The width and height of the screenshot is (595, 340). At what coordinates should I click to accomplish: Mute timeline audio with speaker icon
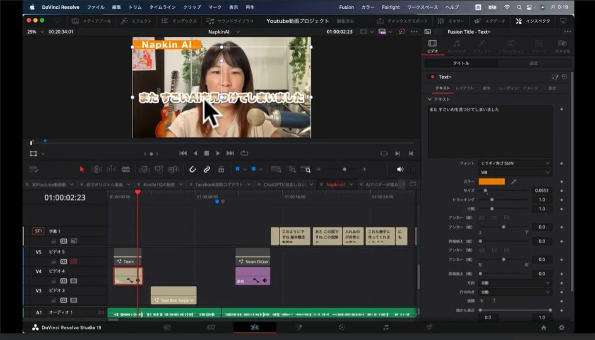[400, 169]
